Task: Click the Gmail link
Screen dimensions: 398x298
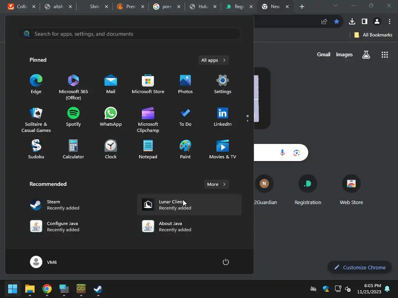Action: click(x=324, y=54)
